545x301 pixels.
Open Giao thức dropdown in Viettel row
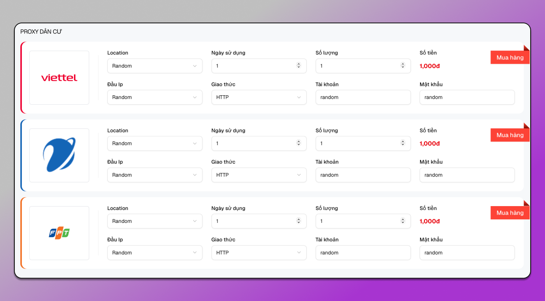(259, 97)
